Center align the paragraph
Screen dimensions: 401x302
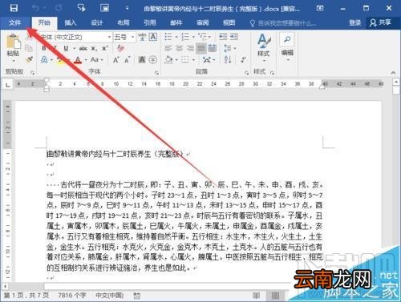tap(179, 48)
